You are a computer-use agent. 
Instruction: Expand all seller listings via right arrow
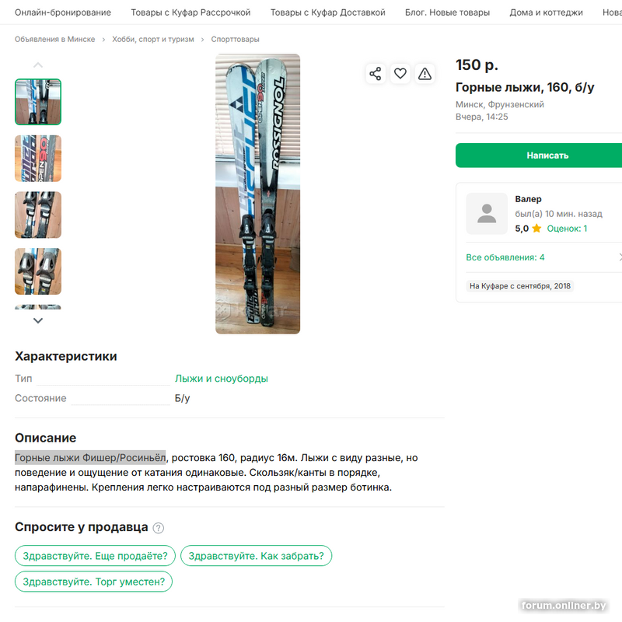[x=620, y=257]
